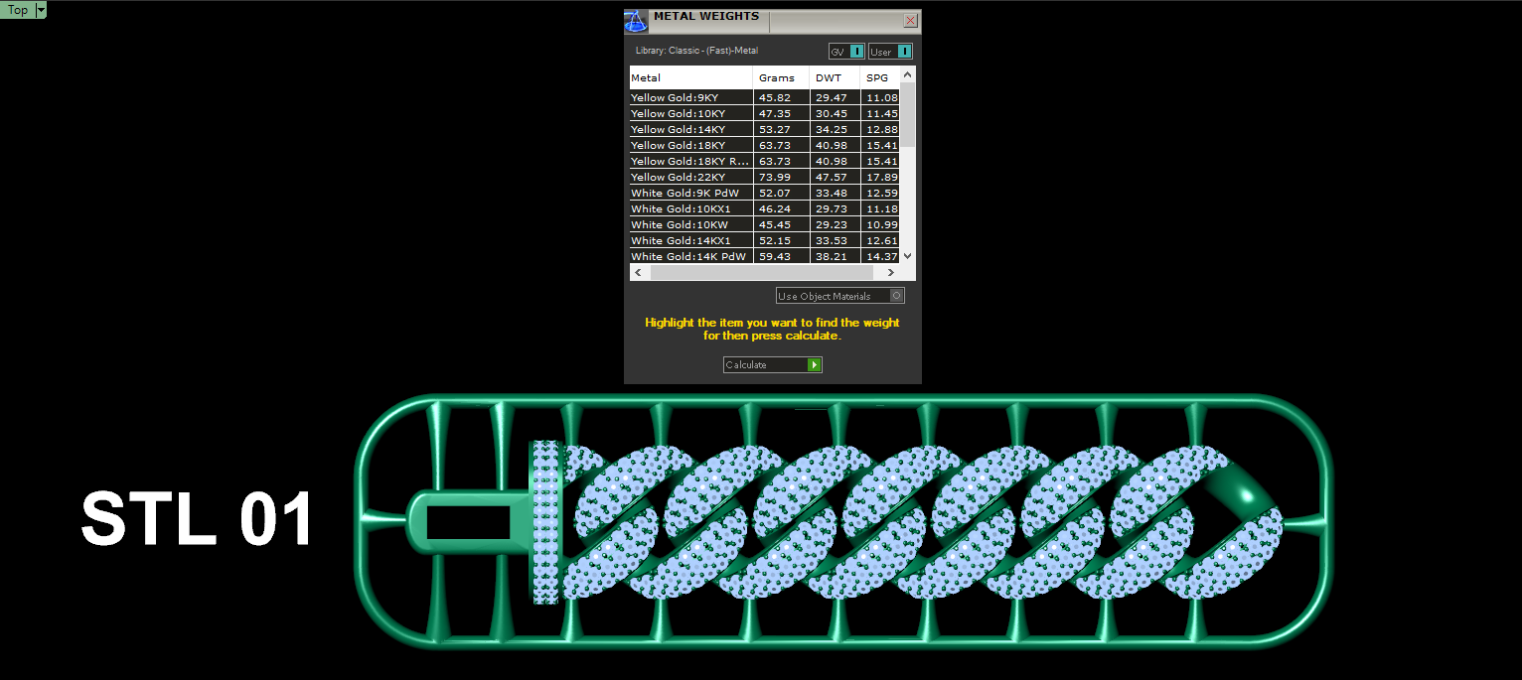Click the metal list scroll-down arrow

(x=907, y=256)
